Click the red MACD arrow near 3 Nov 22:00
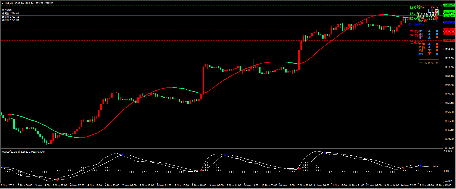456x189 pixels. (x=57, y=180)
